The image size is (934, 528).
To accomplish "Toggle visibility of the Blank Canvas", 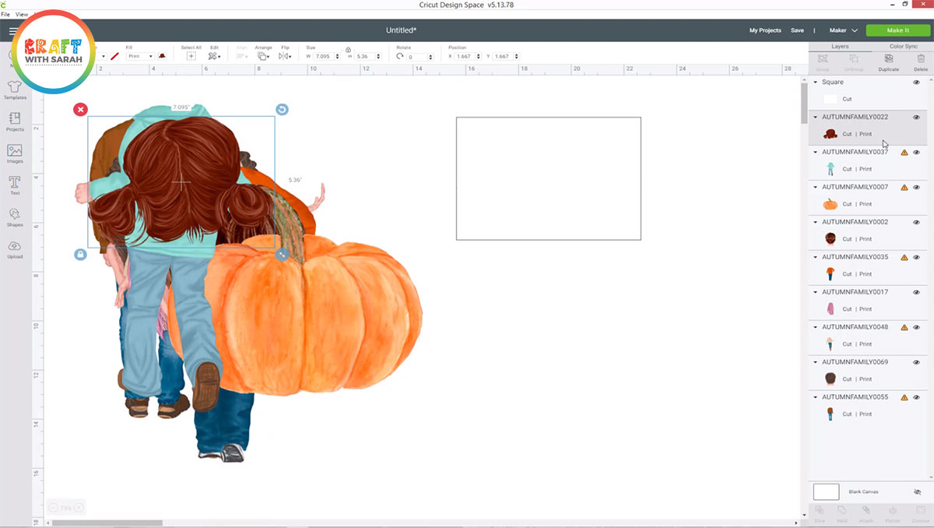I will (917, 492).
